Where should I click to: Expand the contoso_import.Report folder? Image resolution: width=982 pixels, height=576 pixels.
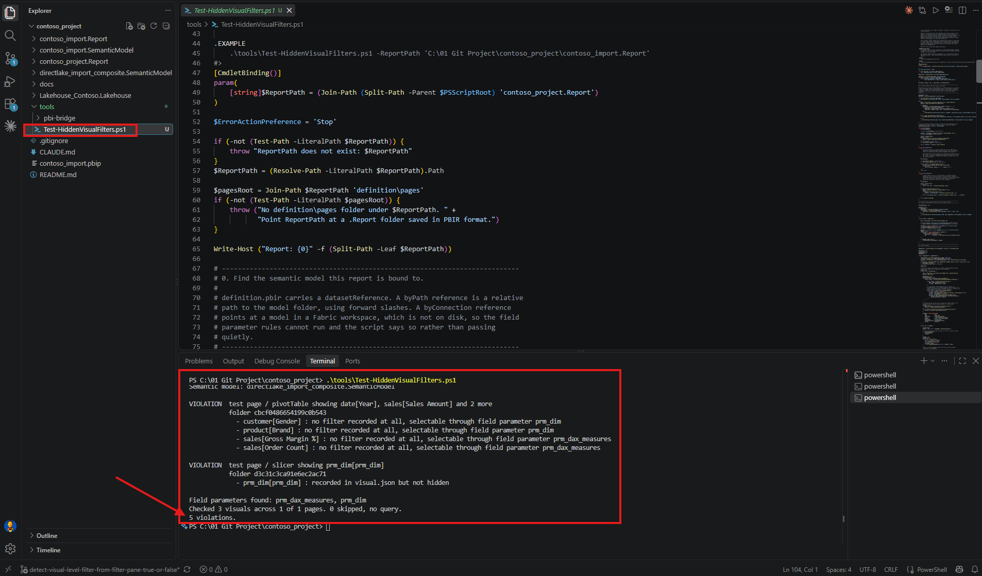coord(73,39)
